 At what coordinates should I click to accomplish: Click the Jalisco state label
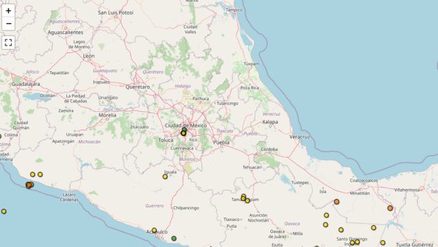tap(32, 72)
